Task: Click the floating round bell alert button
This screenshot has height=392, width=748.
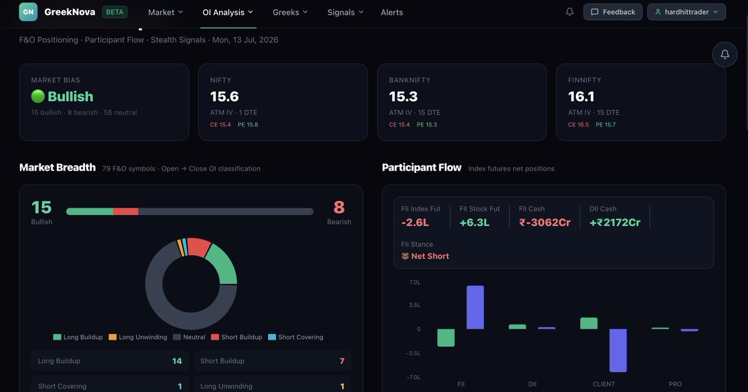Action: (725, 54)
